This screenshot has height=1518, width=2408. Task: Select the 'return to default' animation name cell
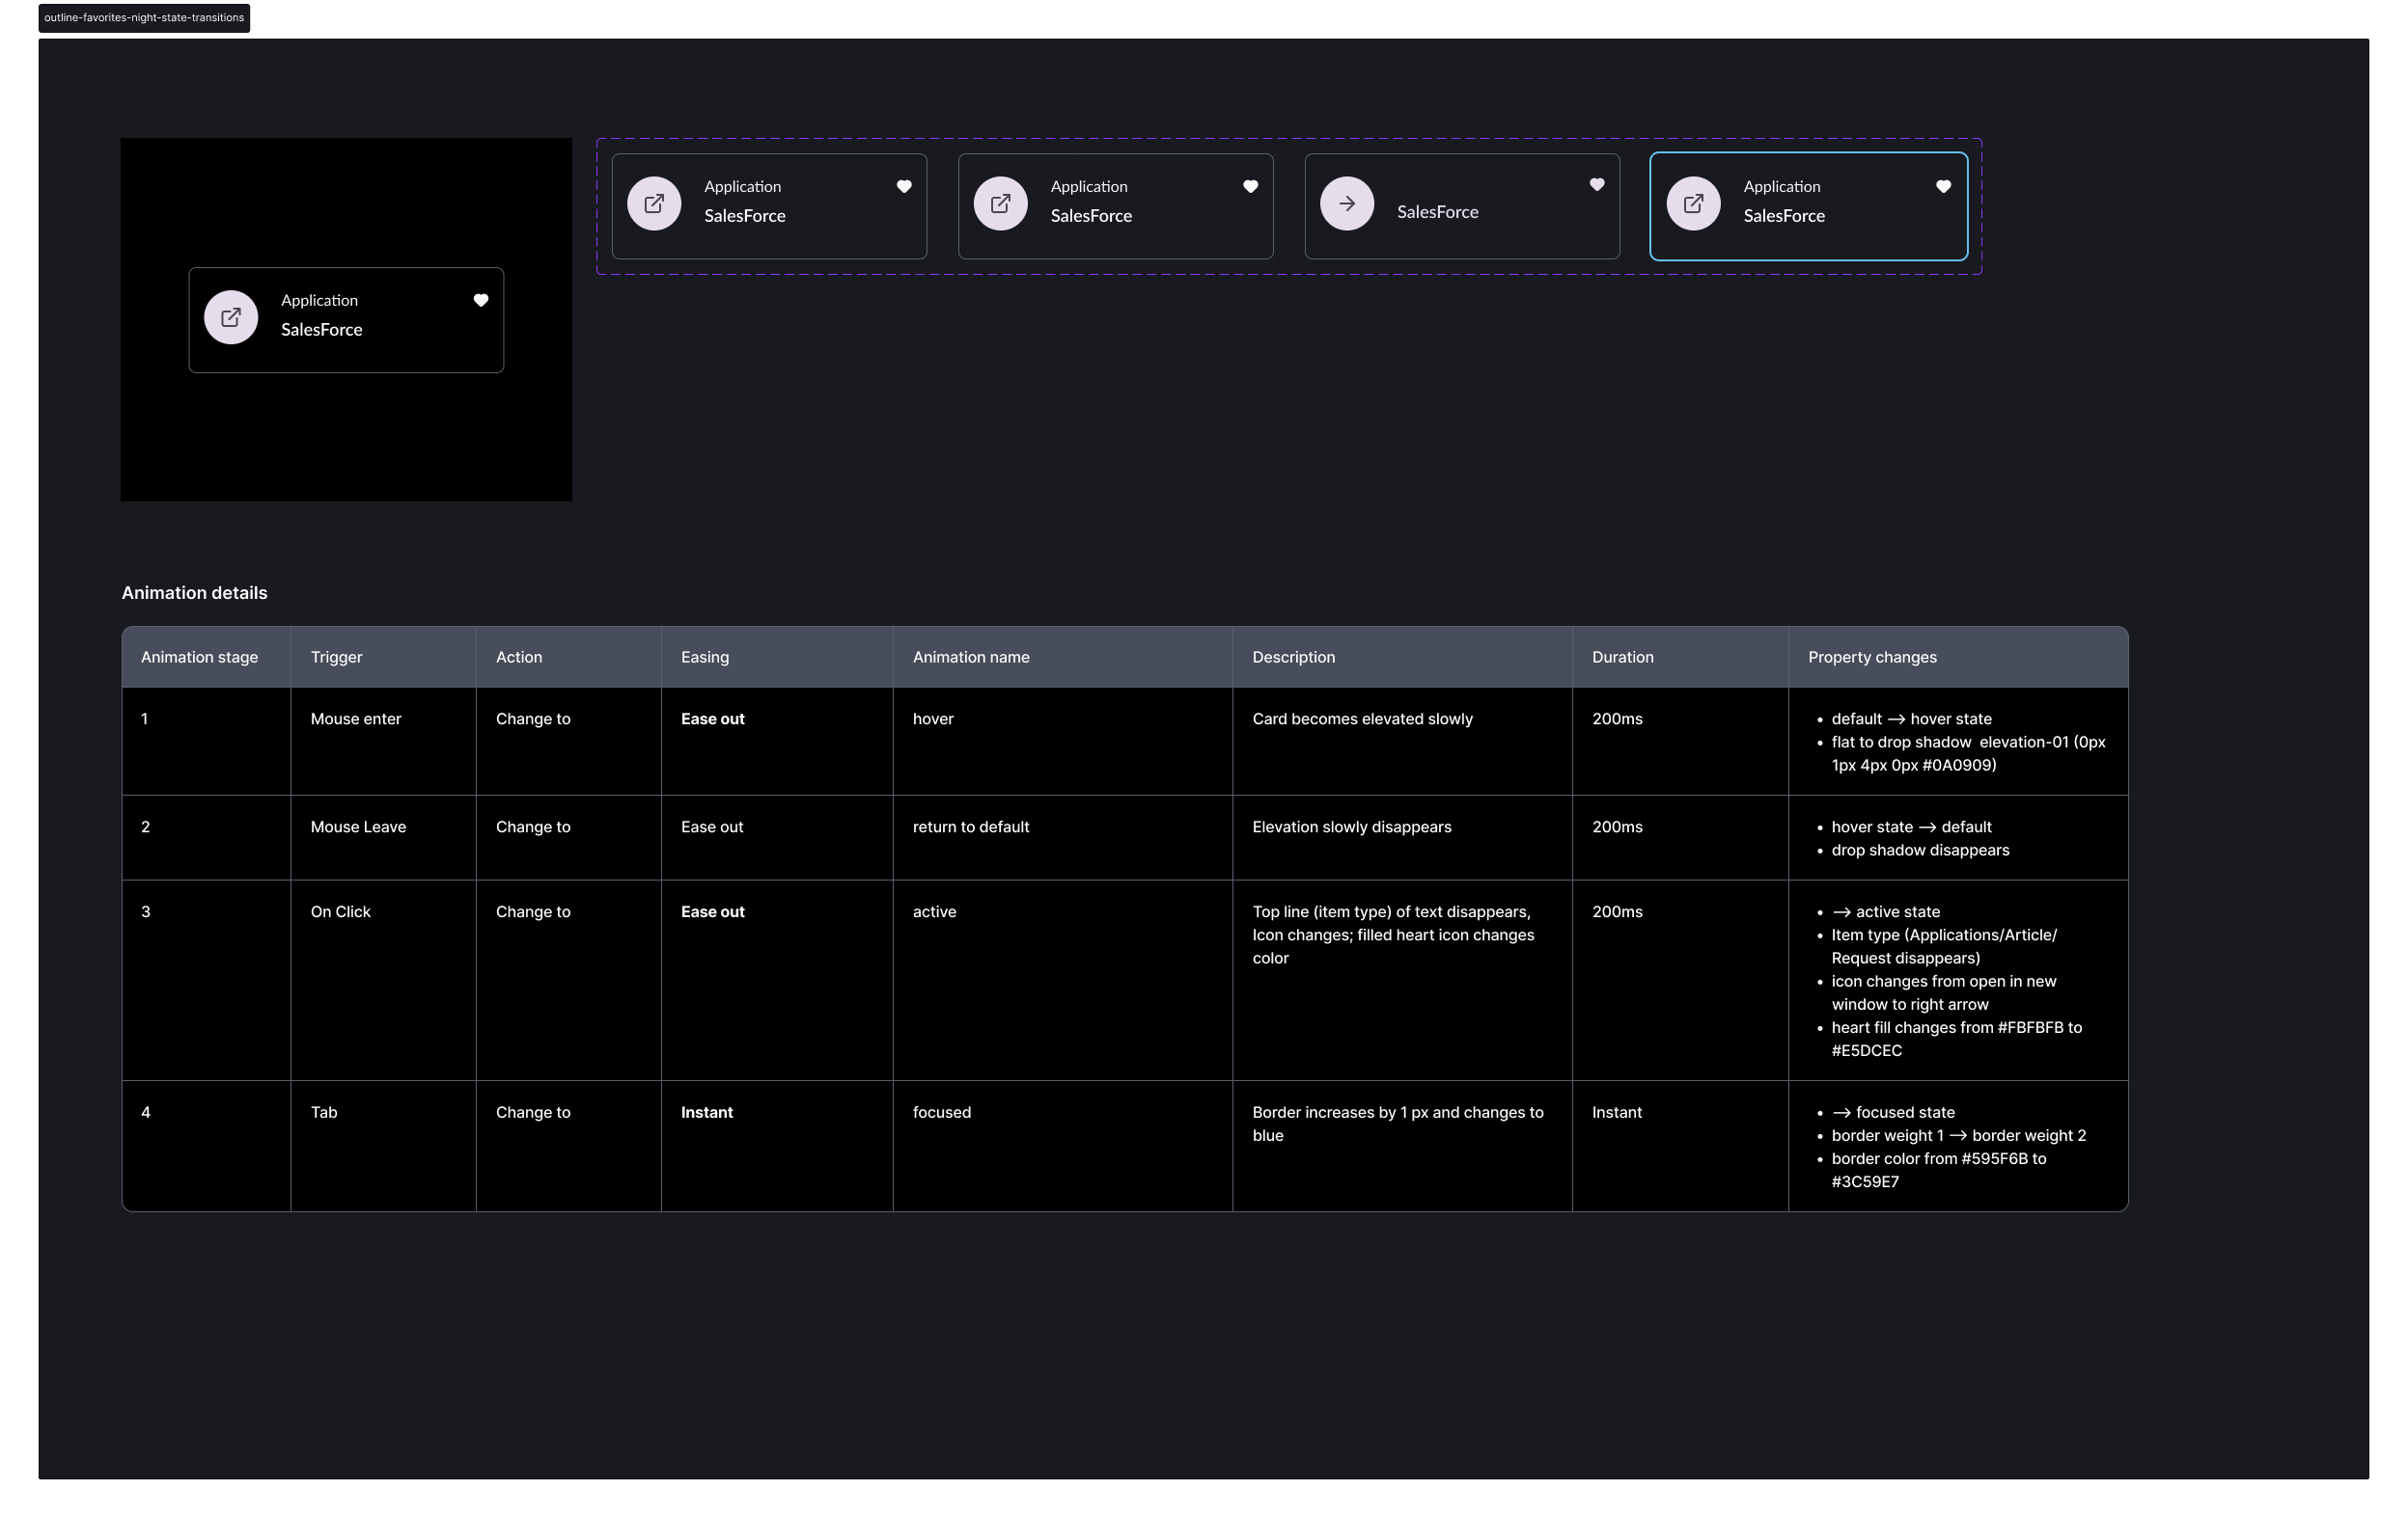tap(970, 827)
